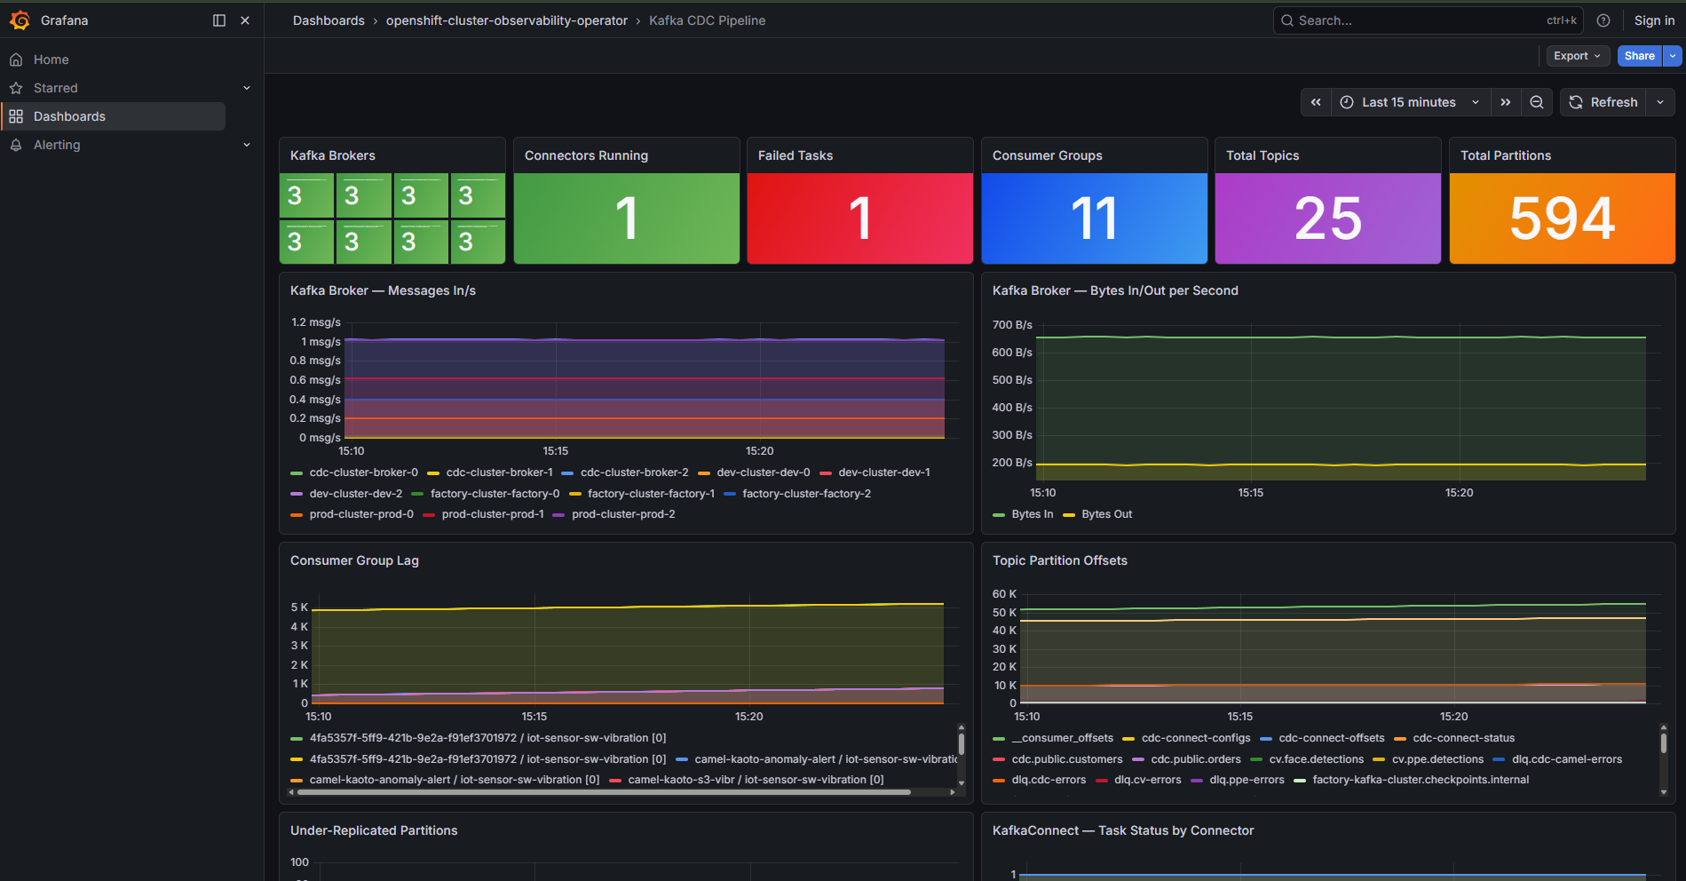The image size is (1686, 881).
Task: Click Consumer Group Lag legend vertical scrollbar
Action: [x=962, y=743]
